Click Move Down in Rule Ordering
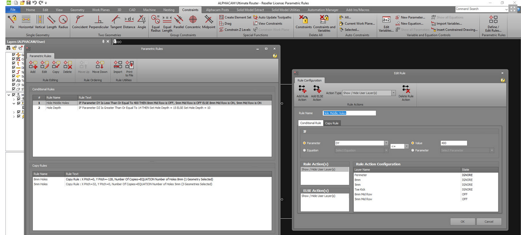This screenshot has width=521, height=235. tap(100, 66)
